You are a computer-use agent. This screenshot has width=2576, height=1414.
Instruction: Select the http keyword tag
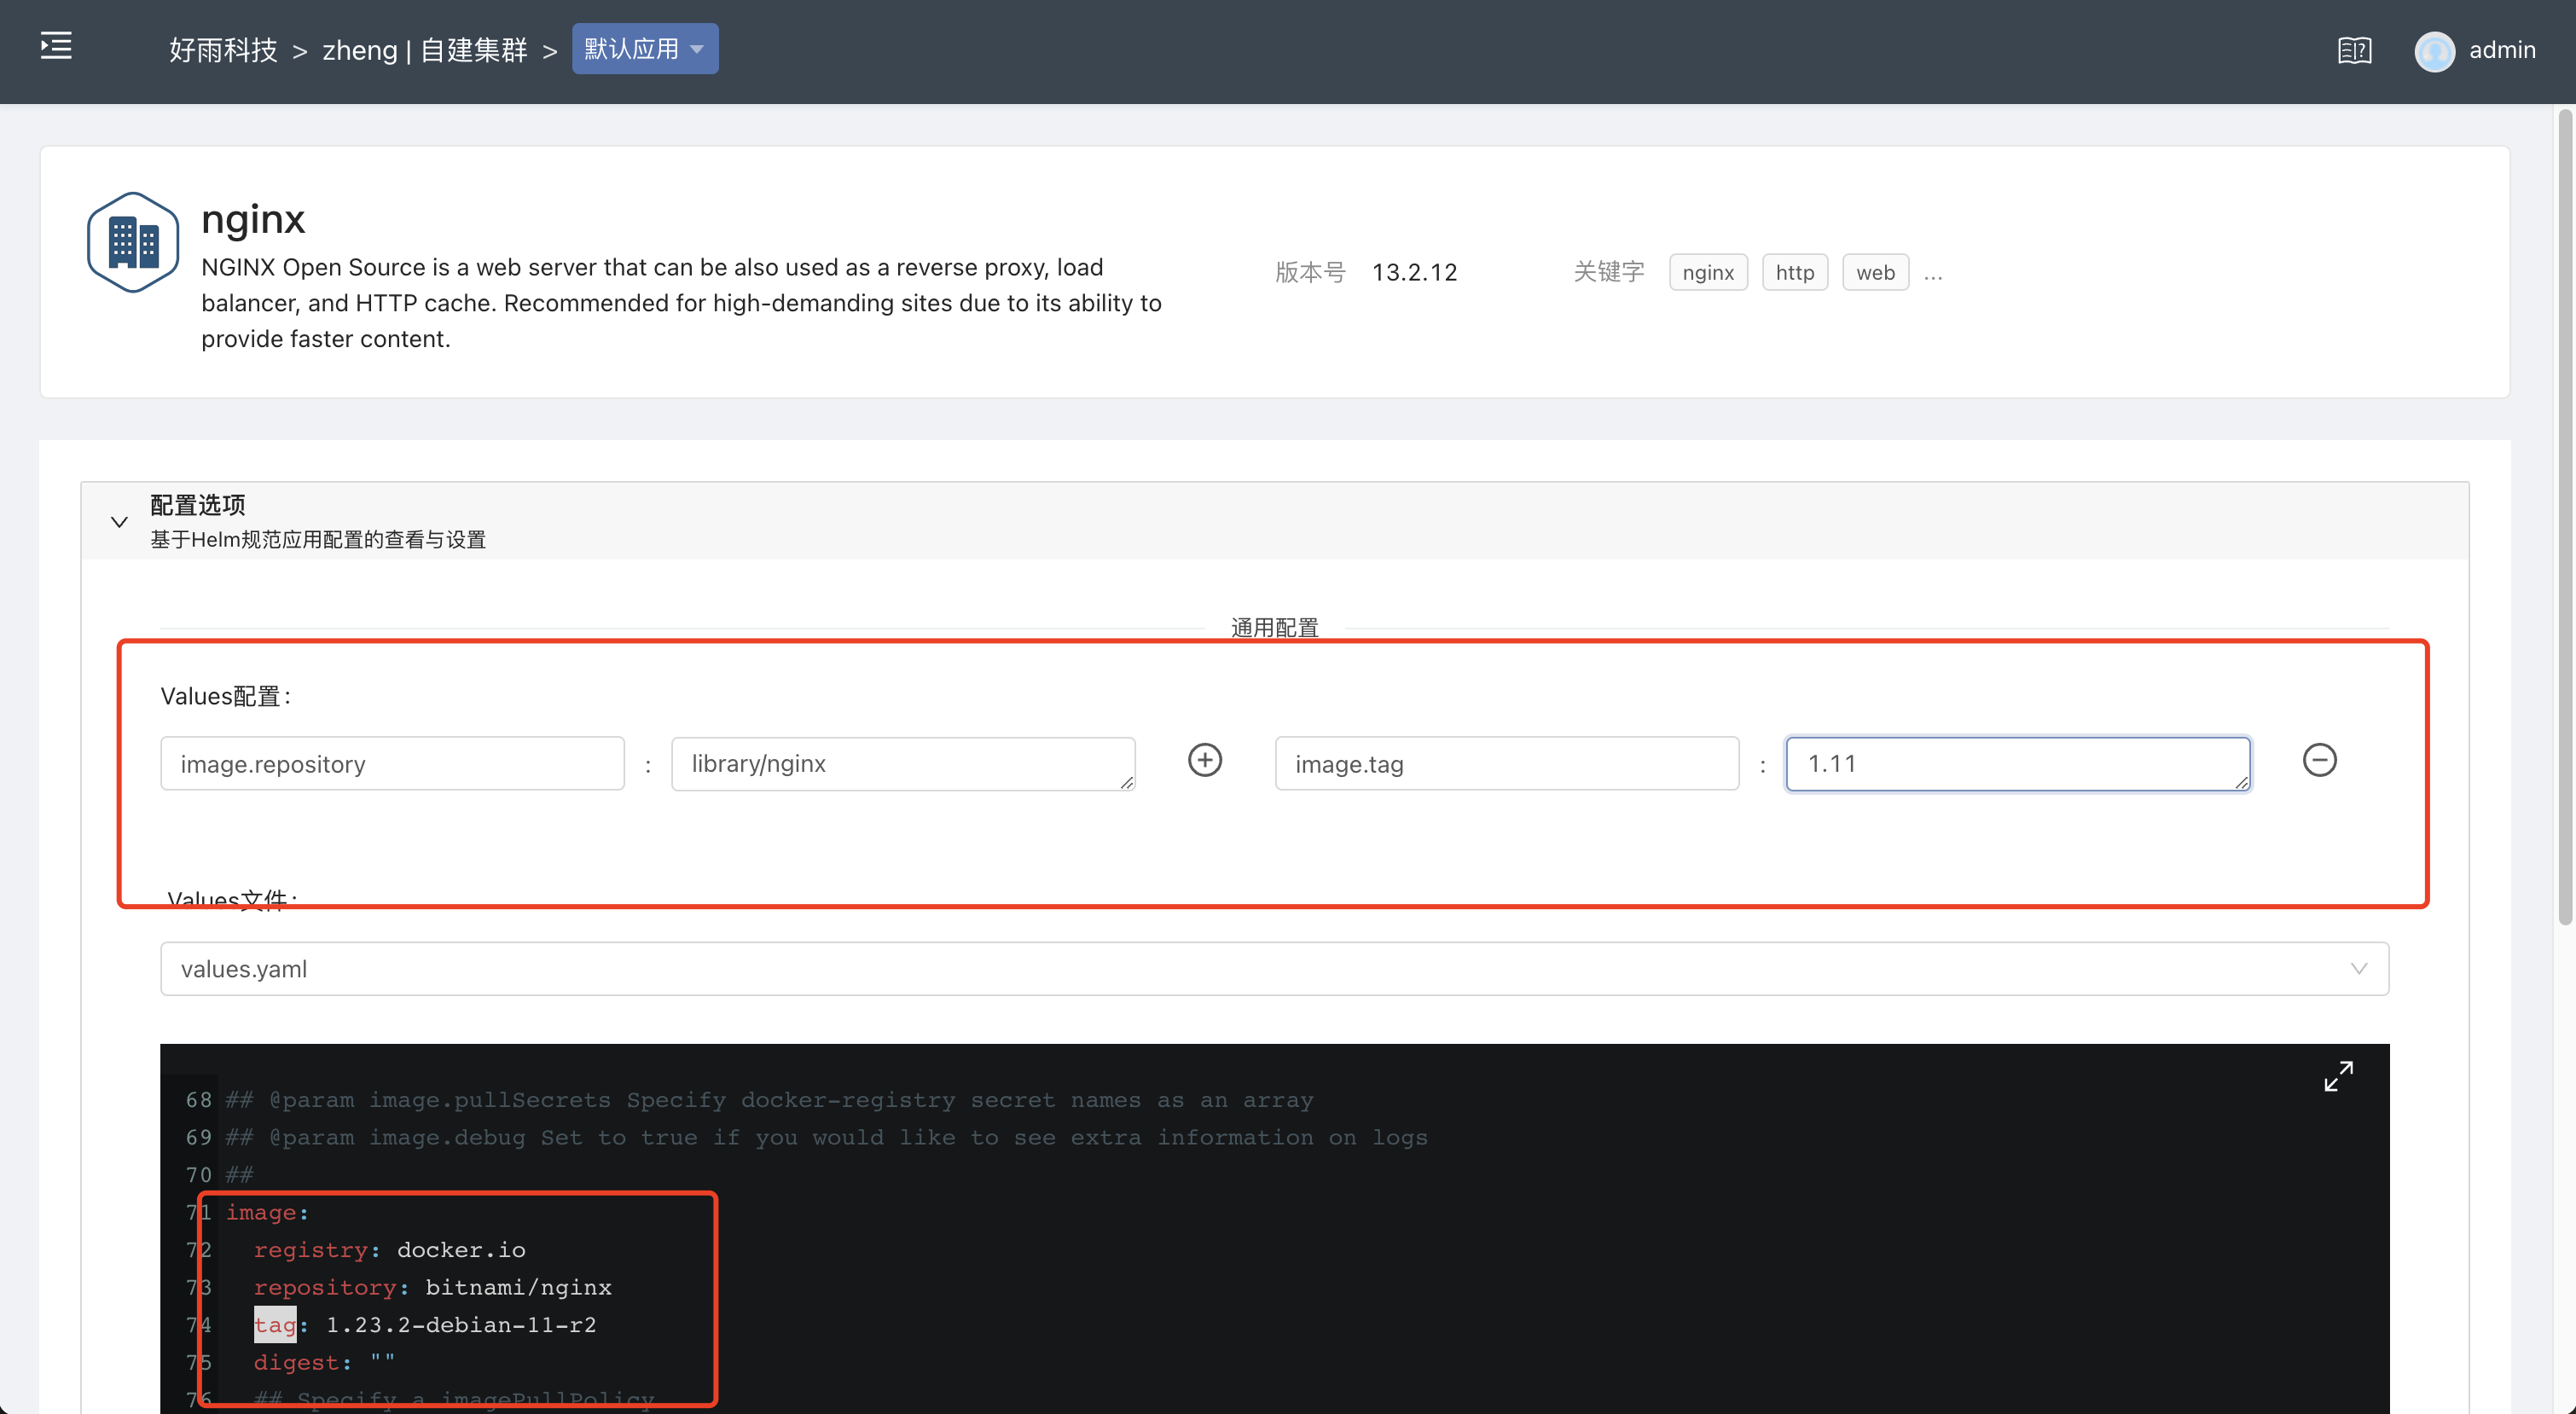click(1794, 272)
